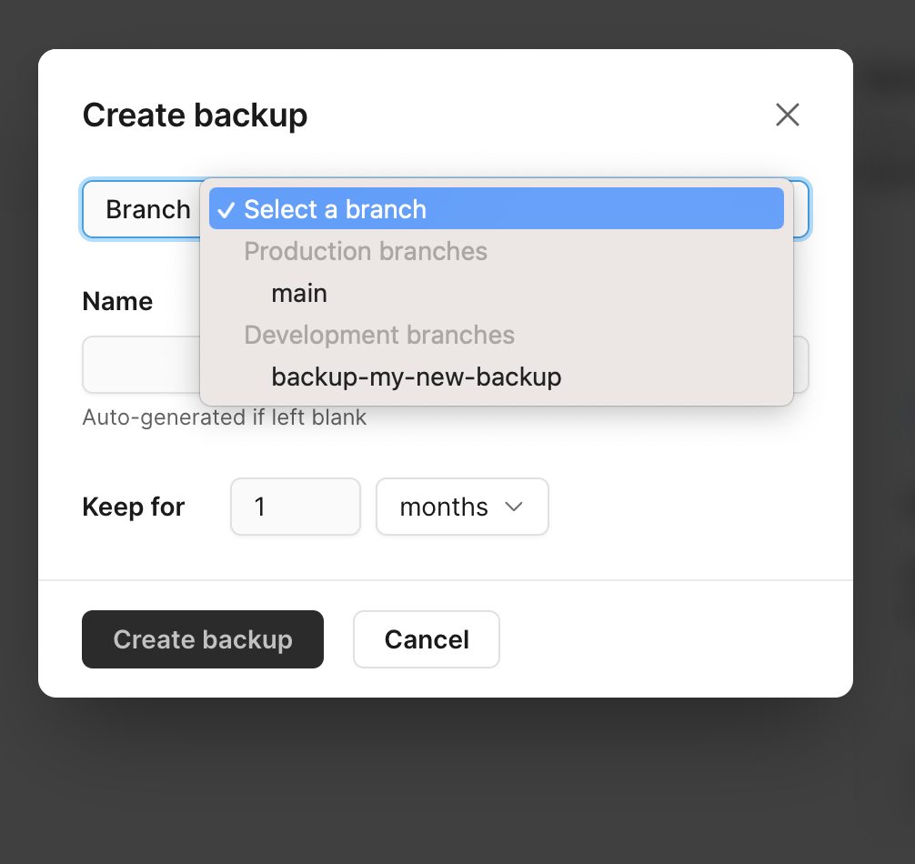Click the chevron arrow next to months

[513, 507]
